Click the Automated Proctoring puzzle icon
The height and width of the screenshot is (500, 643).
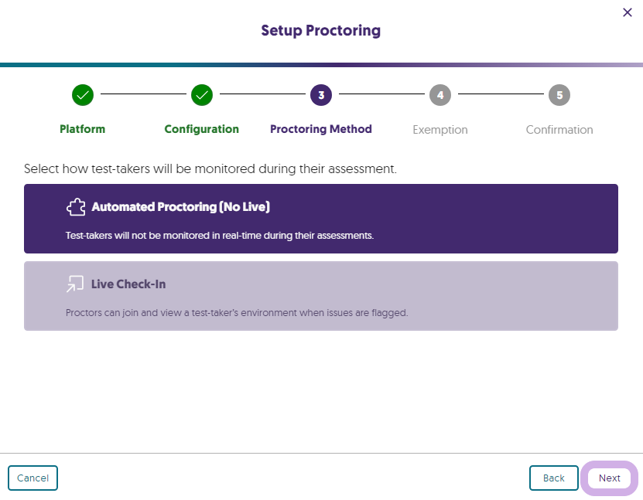tap(75, 207)
